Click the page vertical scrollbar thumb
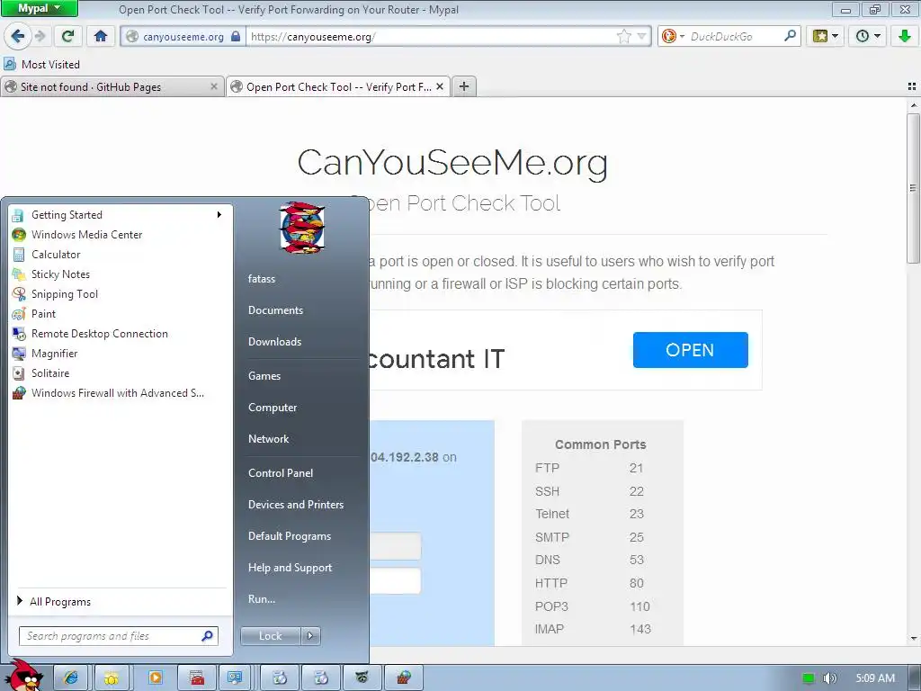Image resolution: width=921 pixels, height=691 pixels. tap(913, 188)
